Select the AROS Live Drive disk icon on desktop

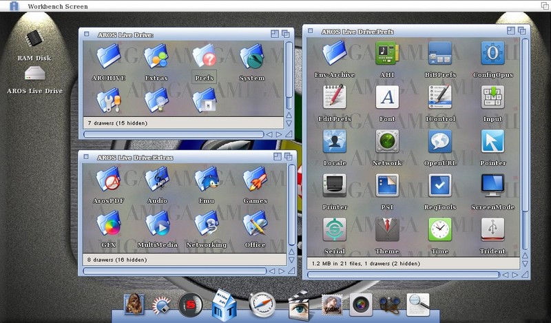35,74
